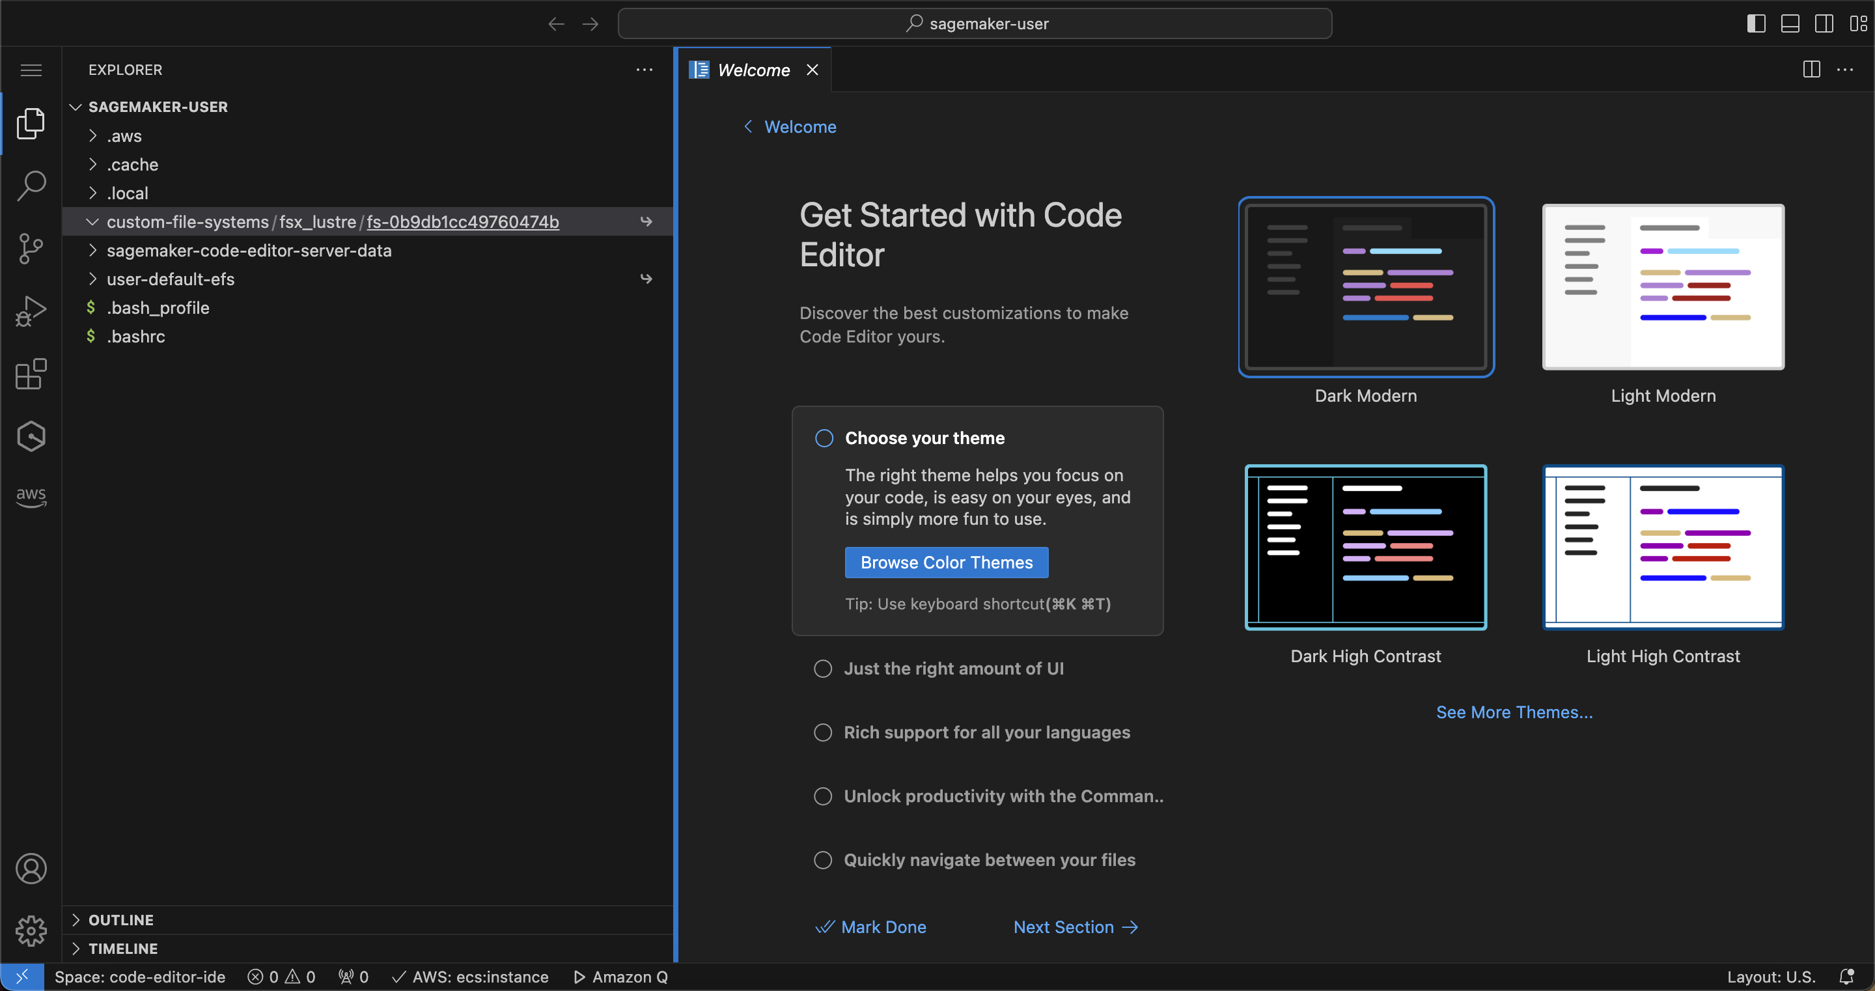The image size is (1875, 991).
Task: Select 'Rich support for all your languages' step
Action: click(986, 733)
